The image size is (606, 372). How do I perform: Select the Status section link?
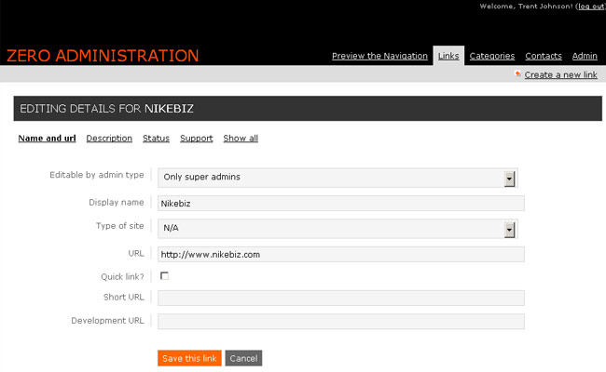coord(156,139)
